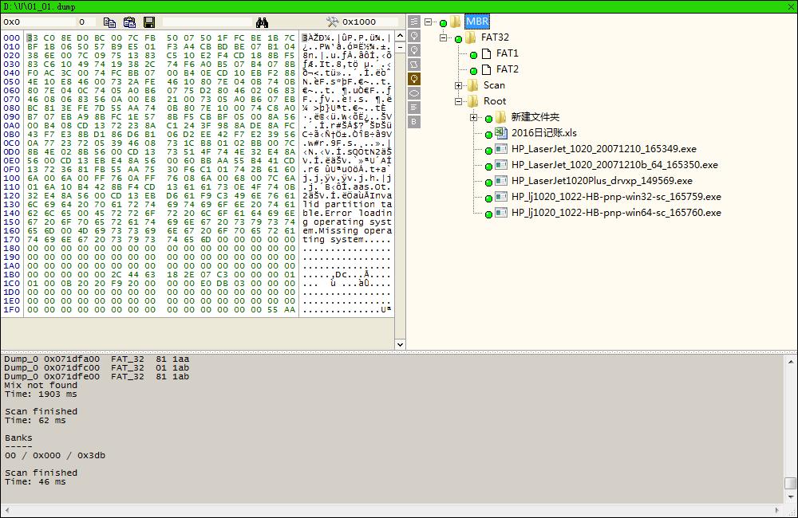Expand the Scan folder node
The image size is (798, 518).
(459, 85)
